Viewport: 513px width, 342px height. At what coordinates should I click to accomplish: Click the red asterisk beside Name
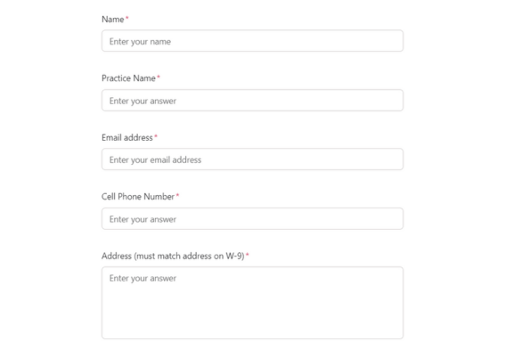pyautogui.click(x=127, y=18)
